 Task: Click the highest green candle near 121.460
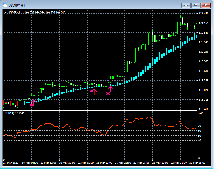tap(181, 20)
